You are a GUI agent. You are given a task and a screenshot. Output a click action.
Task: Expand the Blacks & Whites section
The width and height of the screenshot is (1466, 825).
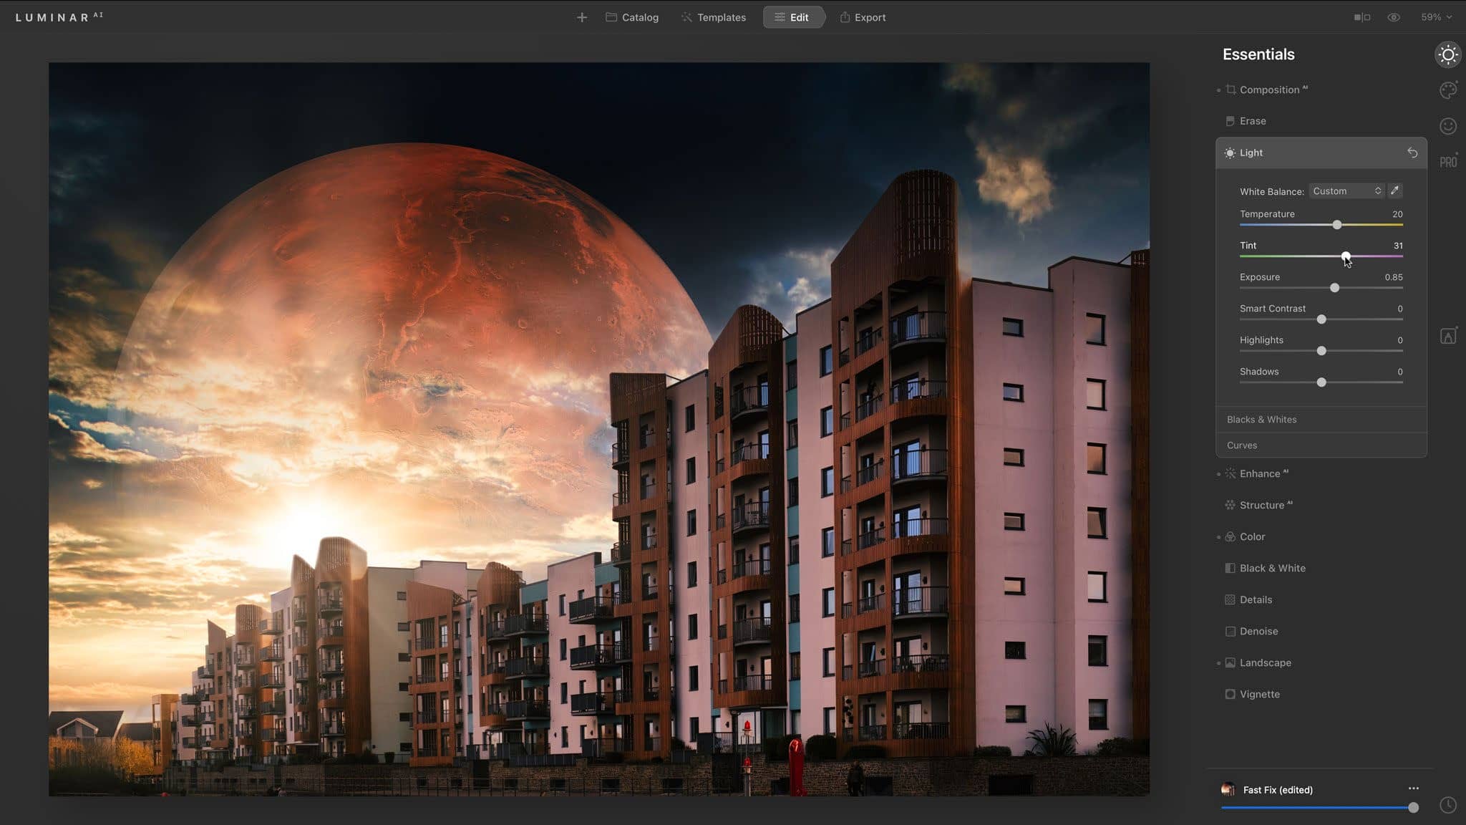pyautogui.click(x=1261, y=420)
